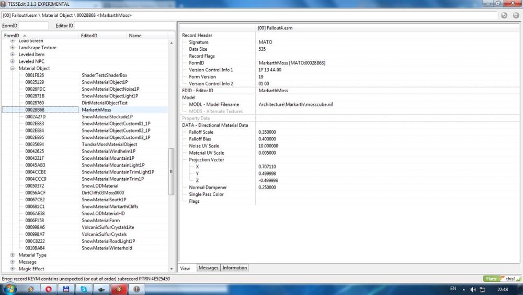Click the floppy disk taskbar icon

pos(66,289)
